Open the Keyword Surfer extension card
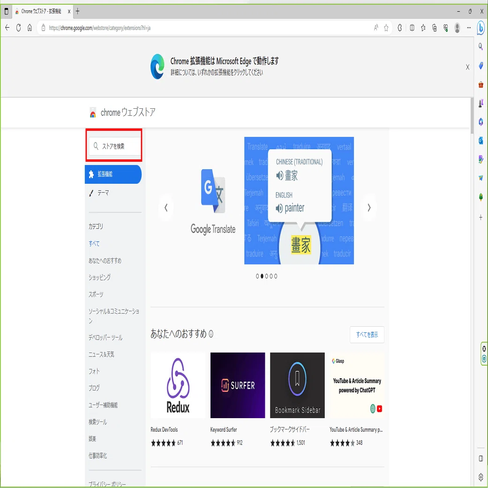 click(238, 400)
